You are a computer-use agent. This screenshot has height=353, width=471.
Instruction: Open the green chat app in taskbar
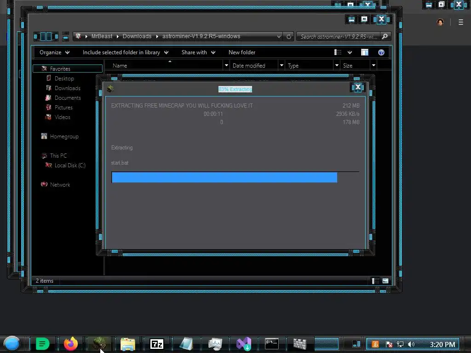tap(42, 344)
